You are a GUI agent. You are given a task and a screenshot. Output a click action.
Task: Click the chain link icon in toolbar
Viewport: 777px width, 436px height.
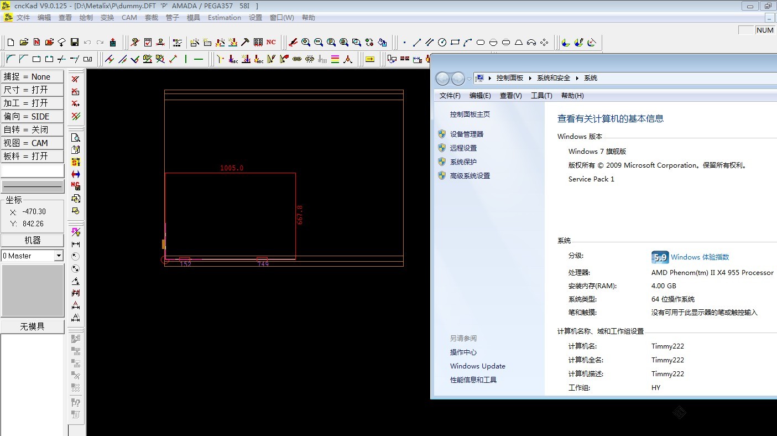pos(297,59)
